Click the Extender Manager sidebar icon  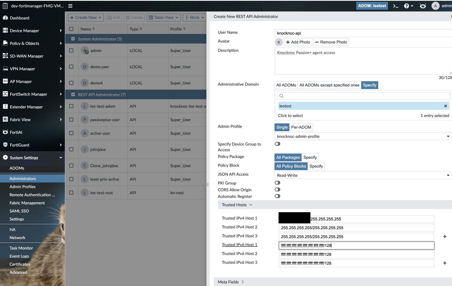click(5, 107)
